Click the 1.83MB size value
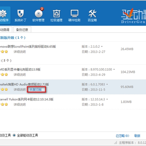 (126, 102)
